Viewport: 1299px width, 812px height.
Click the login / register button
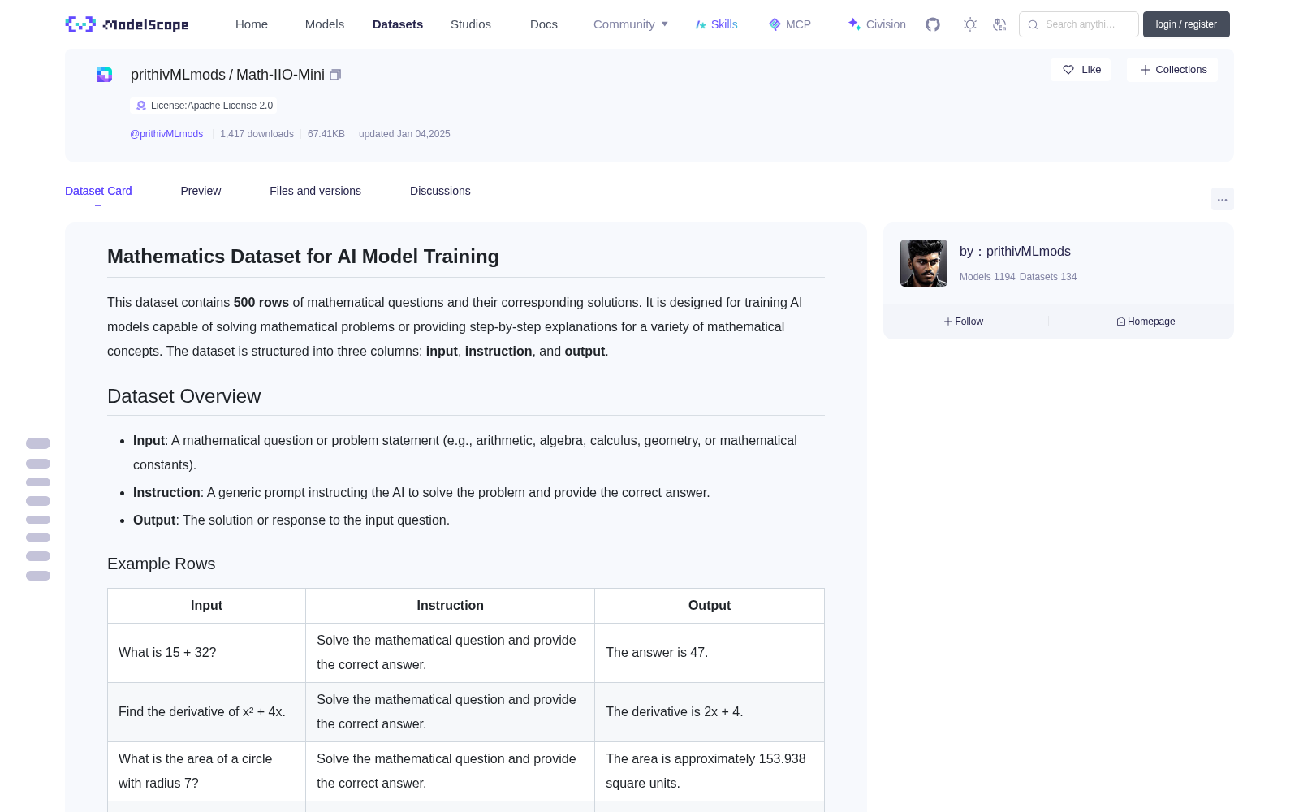[x=1186, y=24]
